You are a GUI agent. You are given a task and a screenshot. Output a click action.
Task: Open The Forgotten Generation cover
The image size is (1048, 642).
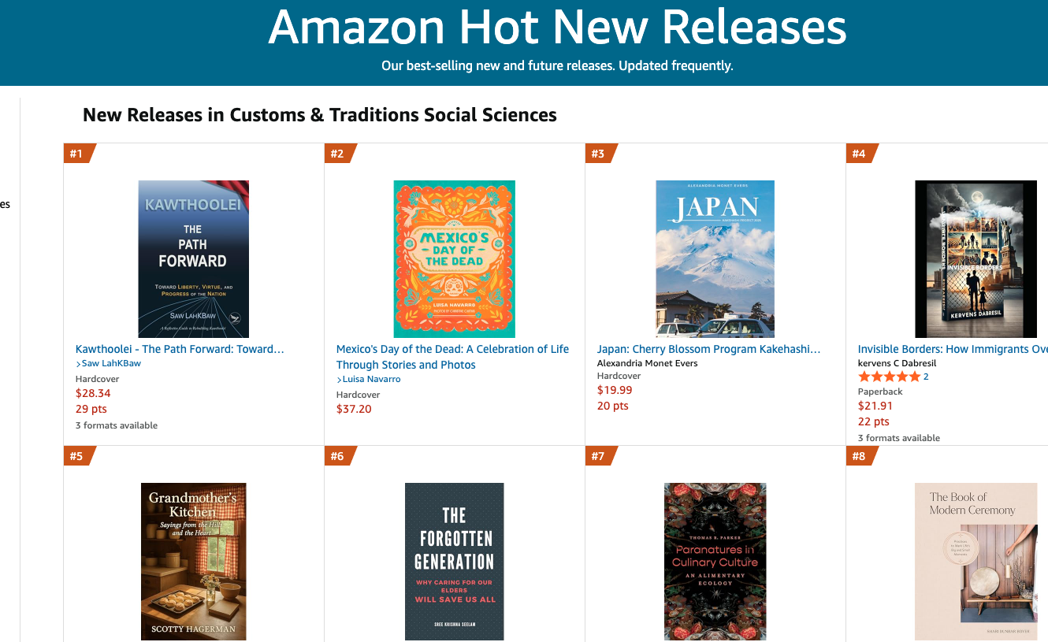[x=455, y=562]
